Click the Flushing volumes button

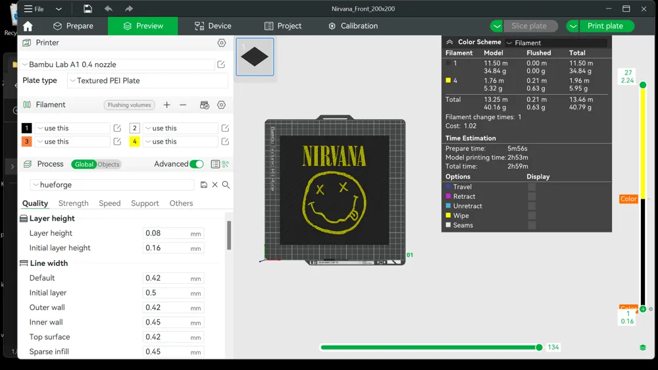[129, 105]
